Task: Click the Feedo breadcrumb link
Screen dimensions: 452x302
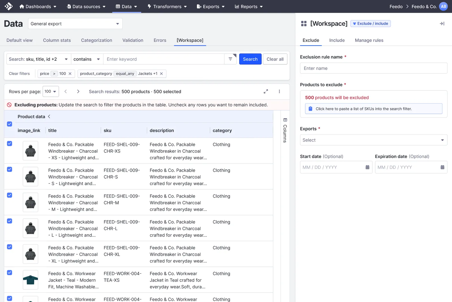Action: [x=396, y=6]
